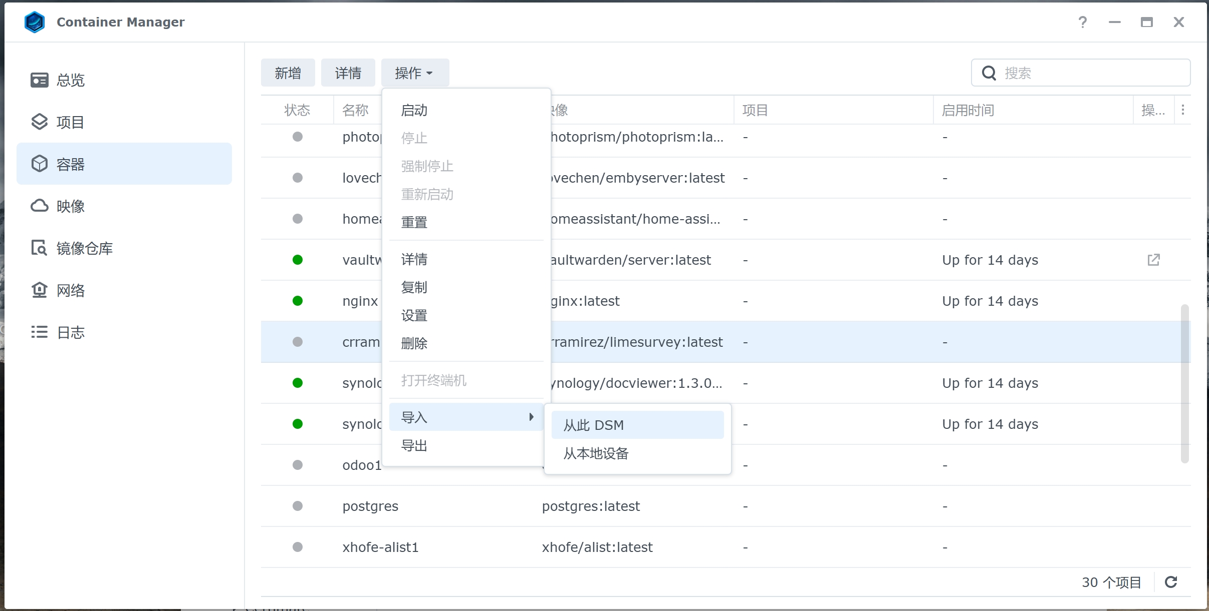Open column options three-dot menu

tap(1183, 110)
